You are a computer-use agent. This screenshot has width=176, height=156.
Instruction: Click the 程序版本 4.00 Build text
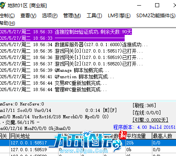144,127
